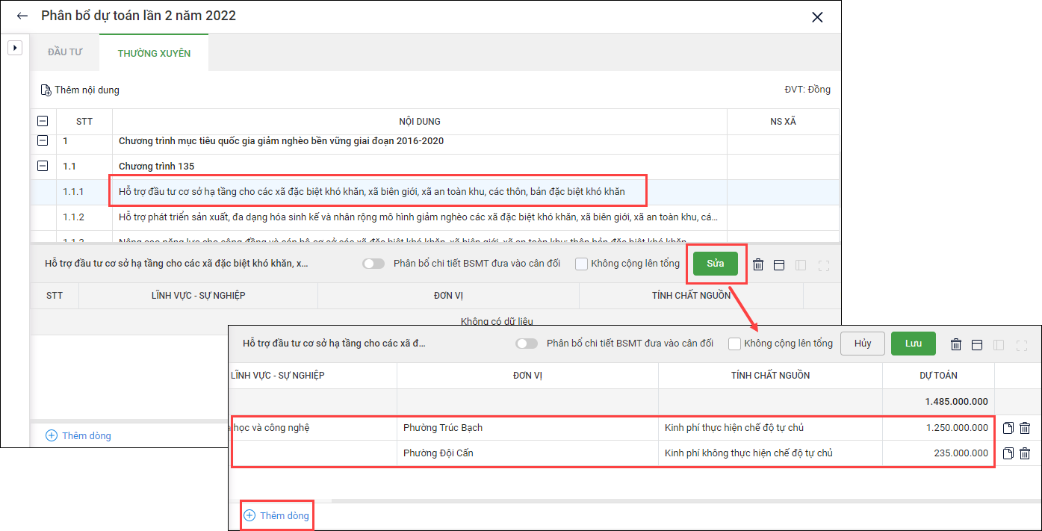Viewport: 1042px width, 531px height.
Task: Click the back arrow beside the title
Action: click(x=22, y=16)
